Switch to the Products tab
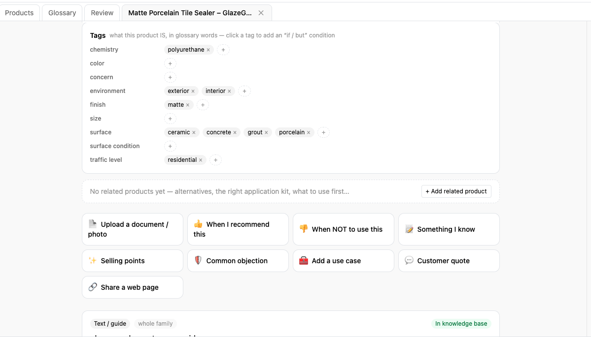This screenshot has width=591, height=337. pyautogui.click(x=19, y=13)
